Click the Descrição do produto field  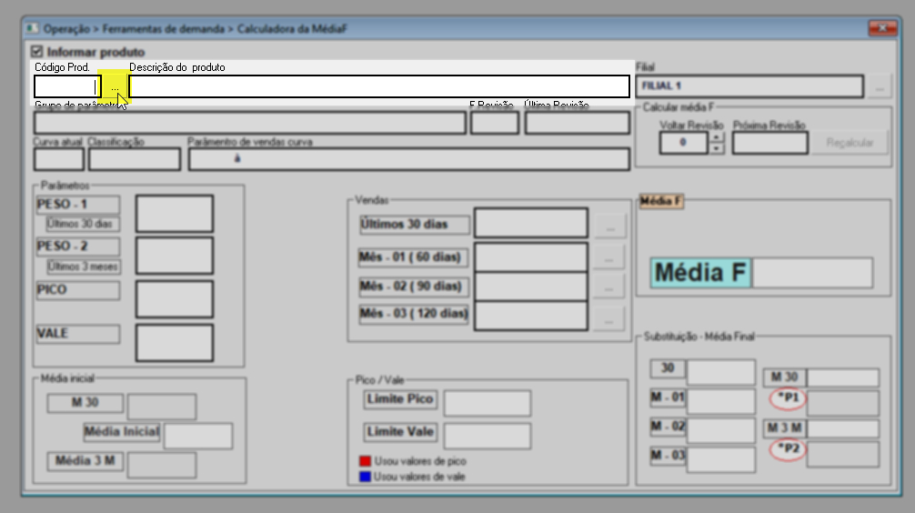379,86
